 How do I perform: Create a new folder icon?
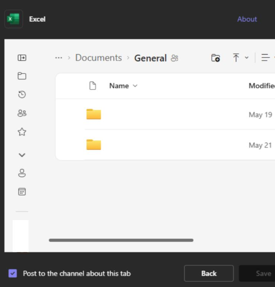click(215, 58)
